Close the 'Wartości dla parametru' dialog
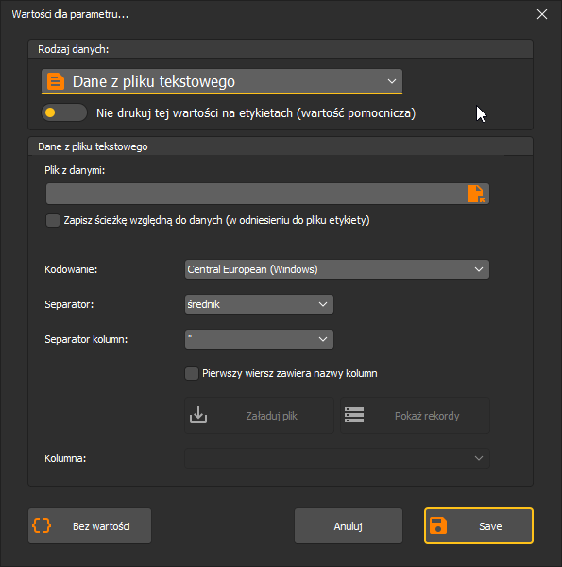 pyautogui.click(x=542, y=14)
